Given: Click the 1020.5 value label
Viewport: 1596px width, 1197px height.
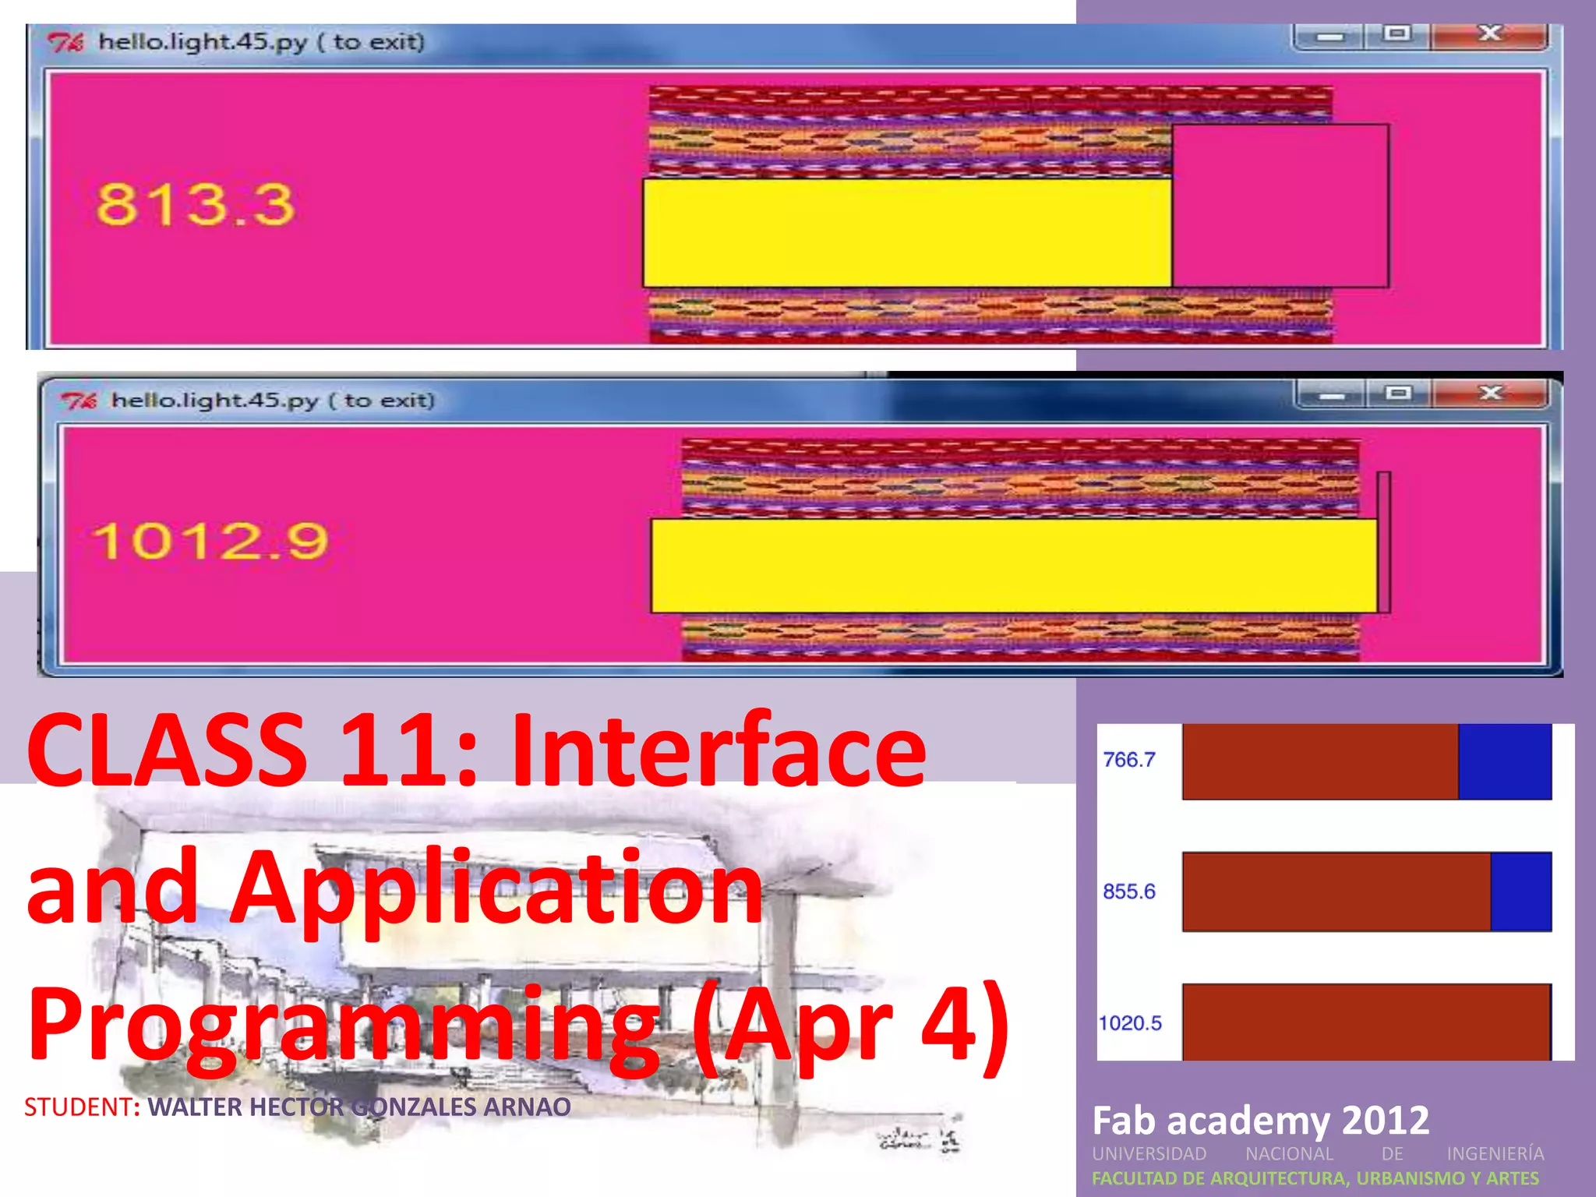Looking at the screenshot, I should 1130,1022.
